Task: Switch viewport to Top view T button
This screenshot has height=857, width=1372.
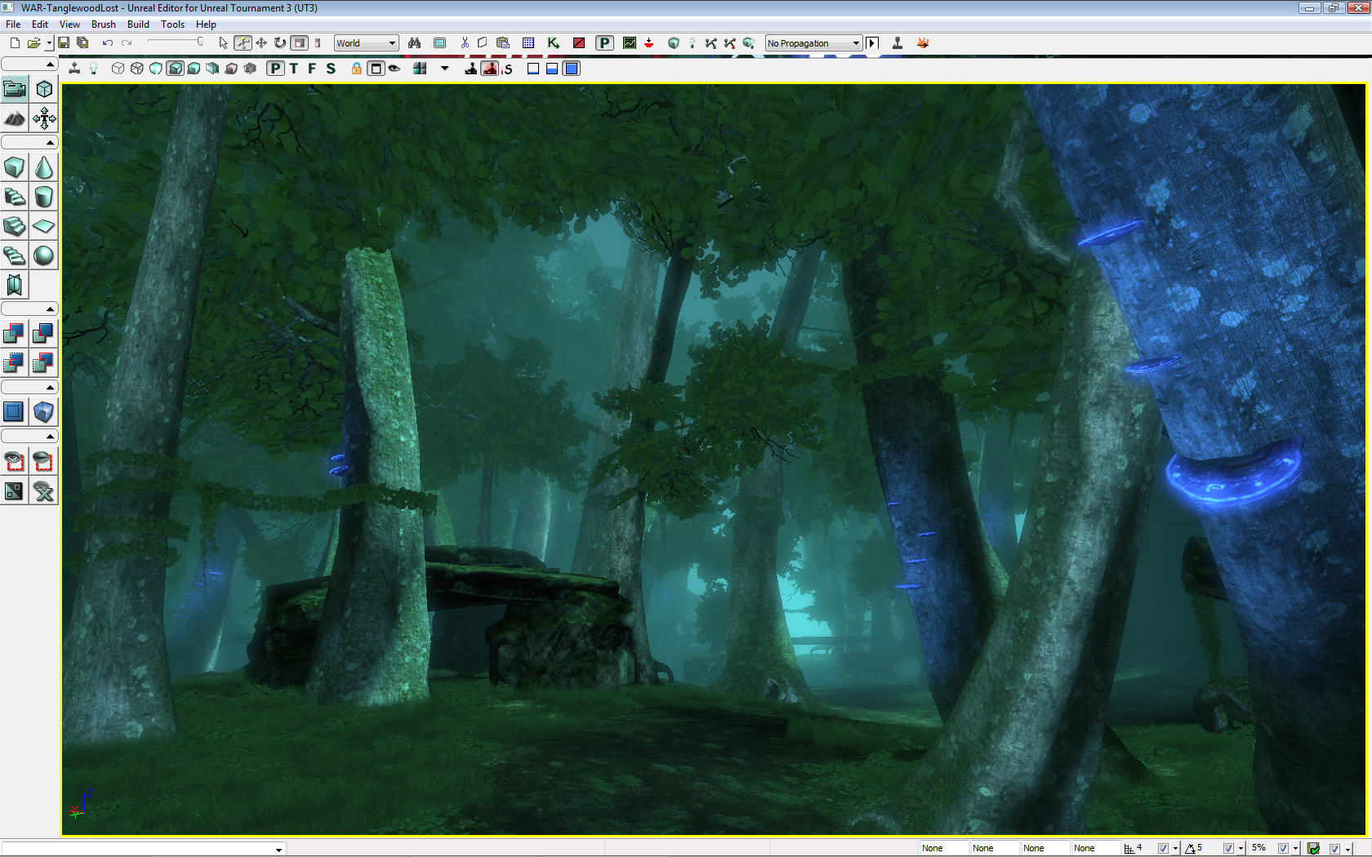Action: [x=294, y=69]
